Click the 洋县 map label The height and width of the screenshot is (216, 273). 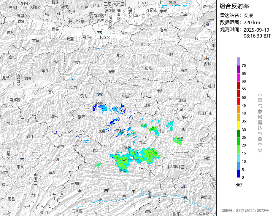coord(45,71)
